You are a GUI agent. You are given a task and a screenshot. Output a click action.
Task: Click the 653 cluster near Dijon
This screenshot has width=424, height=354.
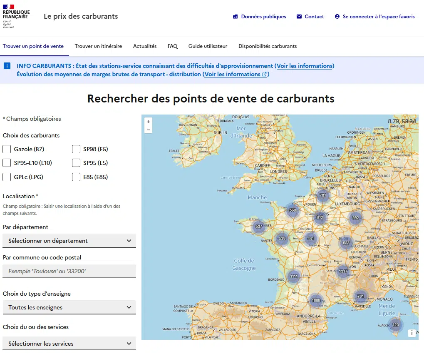346,243
